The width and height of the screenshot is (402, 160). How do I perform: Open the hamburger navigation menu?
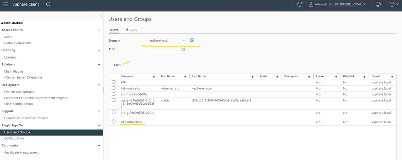(x=5, y=4)
